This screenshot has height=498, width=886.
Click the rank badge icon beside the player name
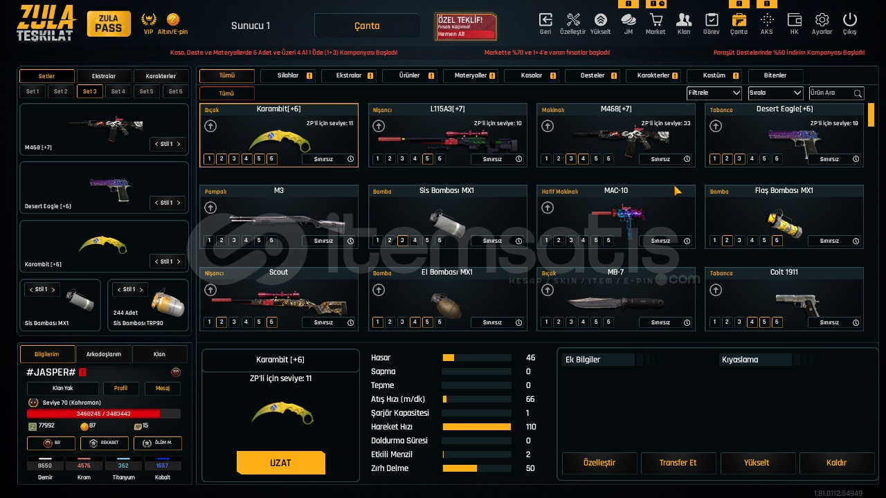pos(176,372)
